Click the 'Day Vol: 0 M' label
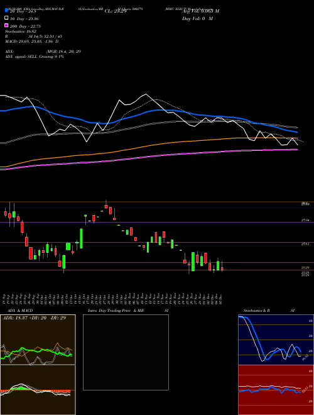The height and width of the screenshot is (415, 314). click(x=197, y=18)
